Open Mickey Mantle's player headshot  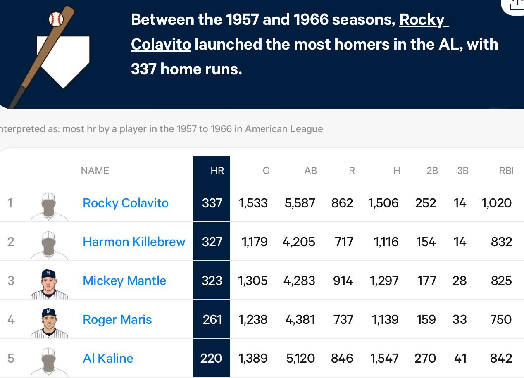[x=49, y=284]
